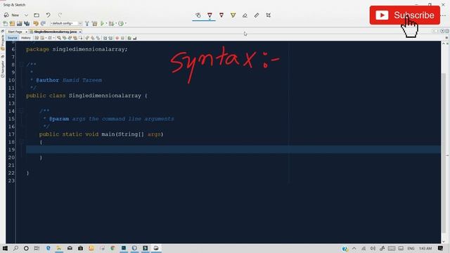Select the Source view button
This screenshot has height=253, width=450.
(13, 38)
